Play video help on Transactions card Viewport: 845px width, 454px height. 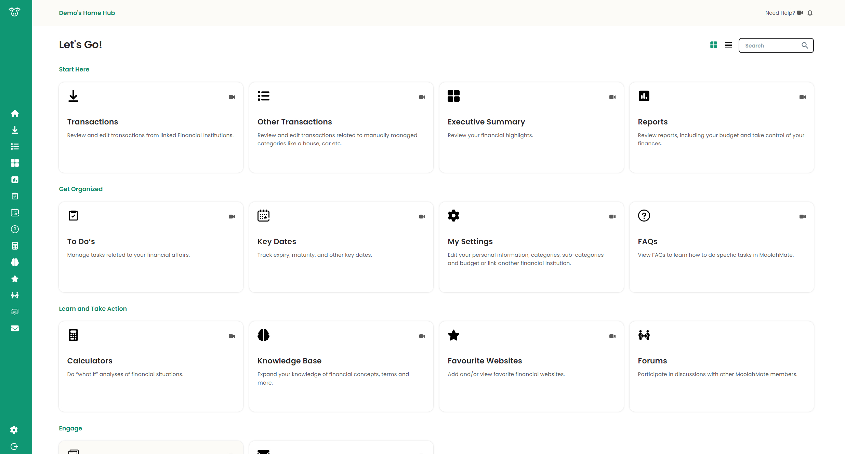tap(232, 97)
